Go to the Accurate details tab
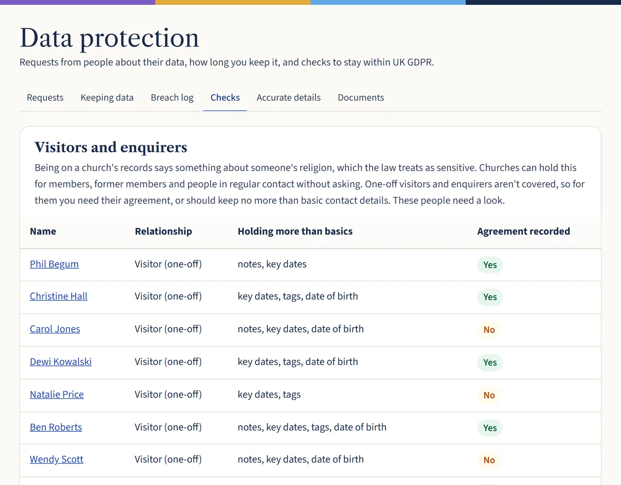Viewport: 621px width, 485px height. point(288,98)
